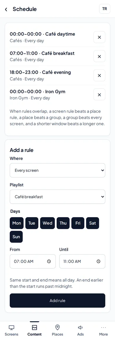The image size is (115, 340).
Task: Toggle the Mon day chip
Action: pyautogui.click(x=17, y=223)
